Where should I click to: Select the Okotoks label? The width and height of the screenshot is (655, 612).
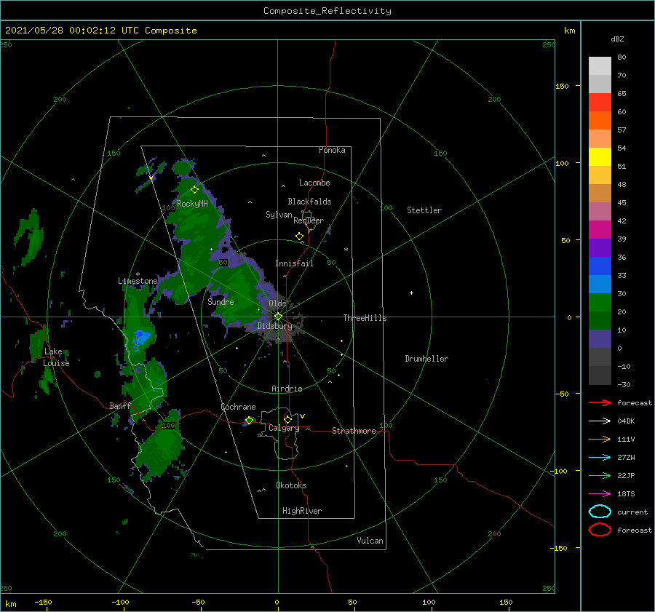[291, 485]
